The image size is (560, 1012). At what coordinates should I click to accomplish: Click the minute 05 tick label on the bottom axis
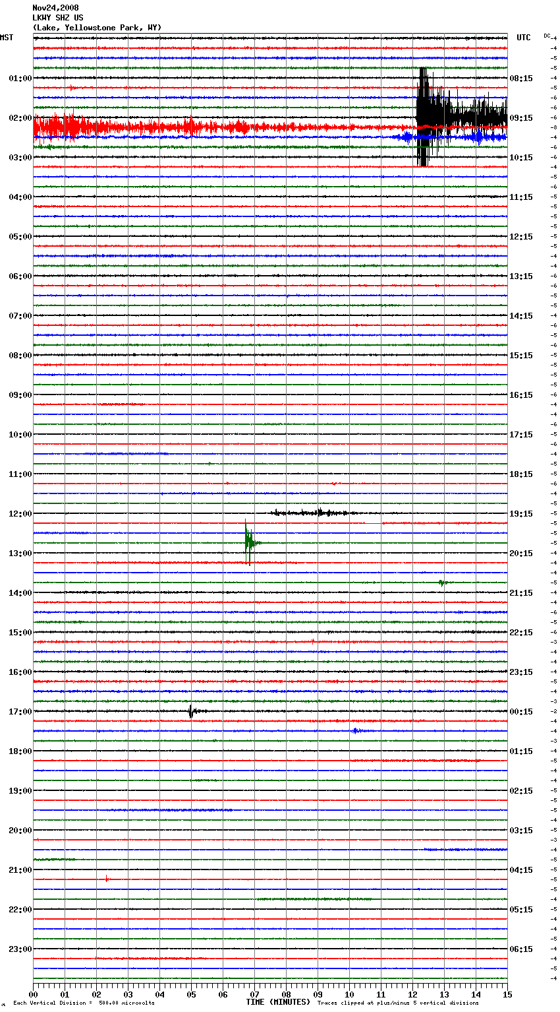click(191, 994)
